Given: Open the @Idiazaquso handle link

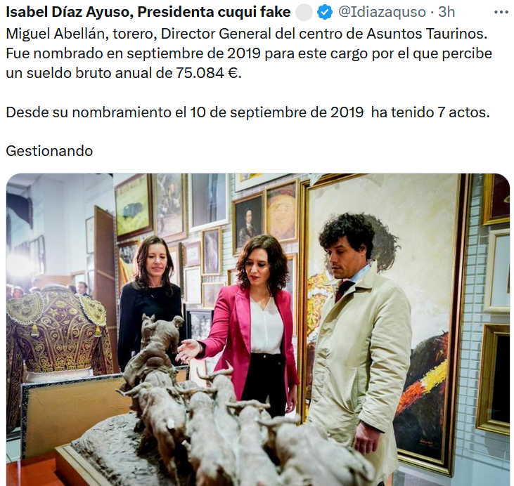Looking at the screenshot, I should point(382,12).
